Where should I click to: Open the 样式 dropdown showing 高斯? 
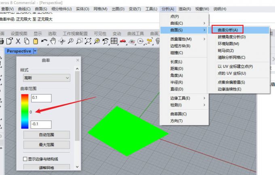(x=46, y=78)
